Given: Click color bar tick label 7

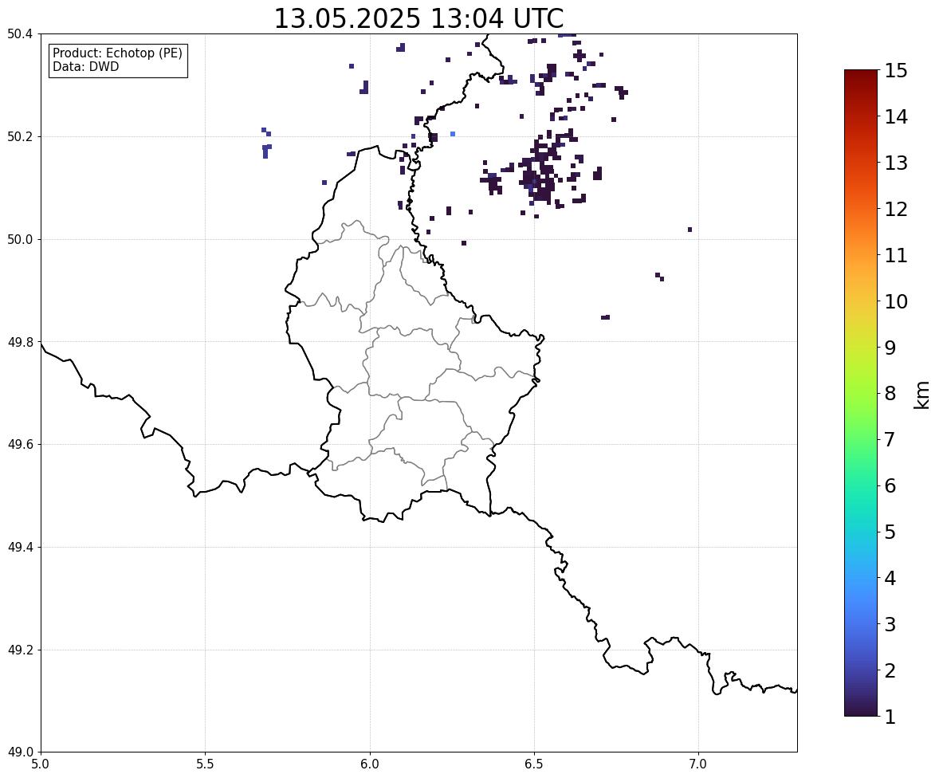Looking at the screenshot, I should click(890, 439).
